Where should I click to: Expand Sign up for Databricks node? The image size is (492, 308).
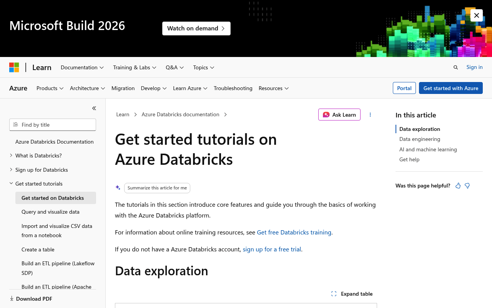pyautogui.click(x=11, y=169)
